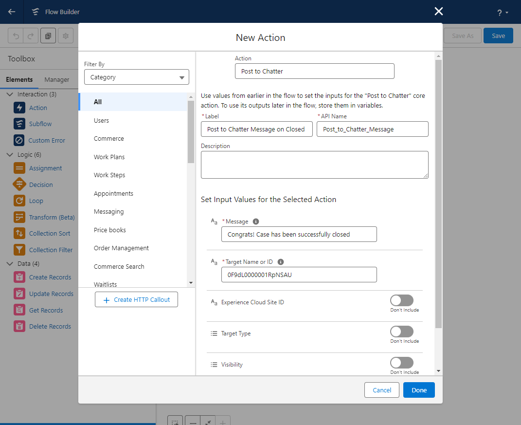Click the Subflow element icon

tap(19, 124)
